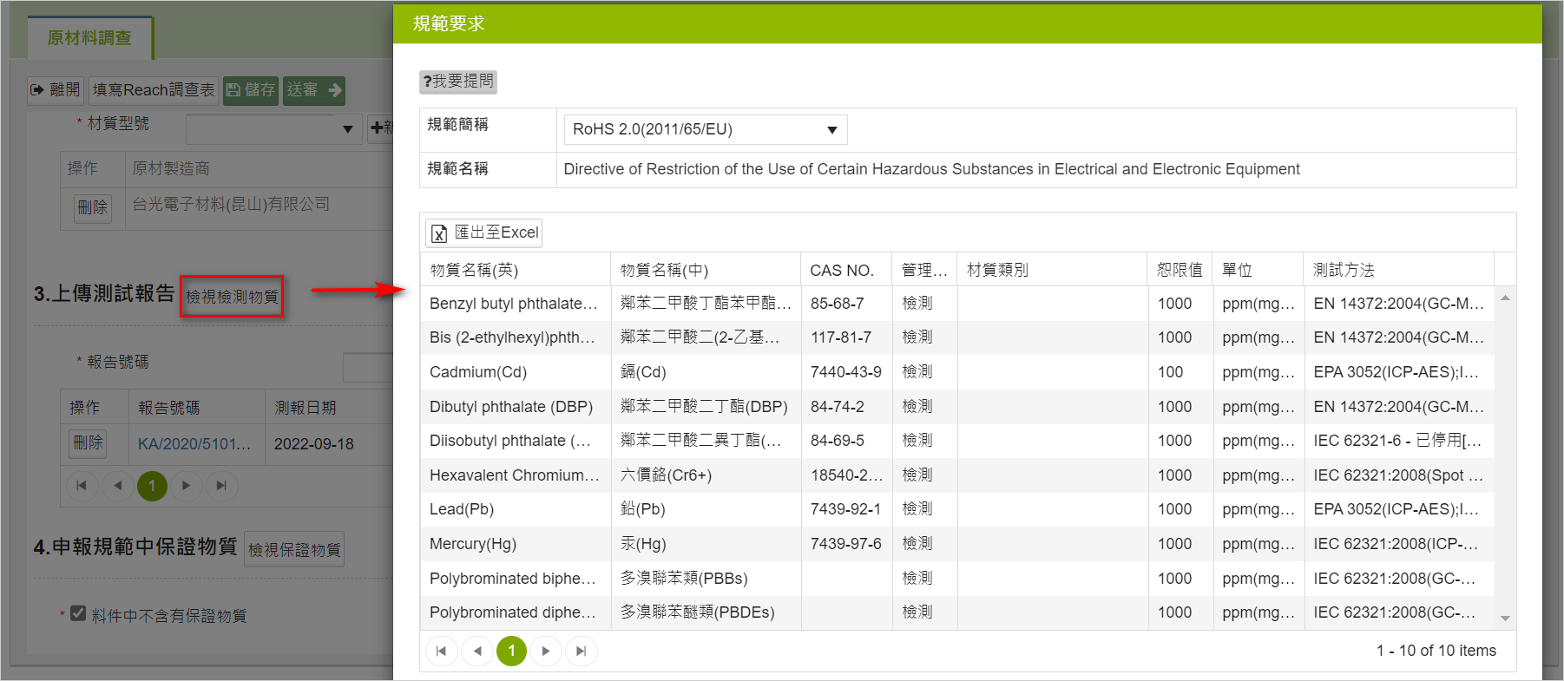Open 規範簡稱 RoHS 2.0 dropdown

706,129
